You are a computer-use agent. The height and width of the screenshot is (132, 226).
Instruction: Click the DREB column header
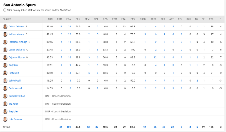153,19
